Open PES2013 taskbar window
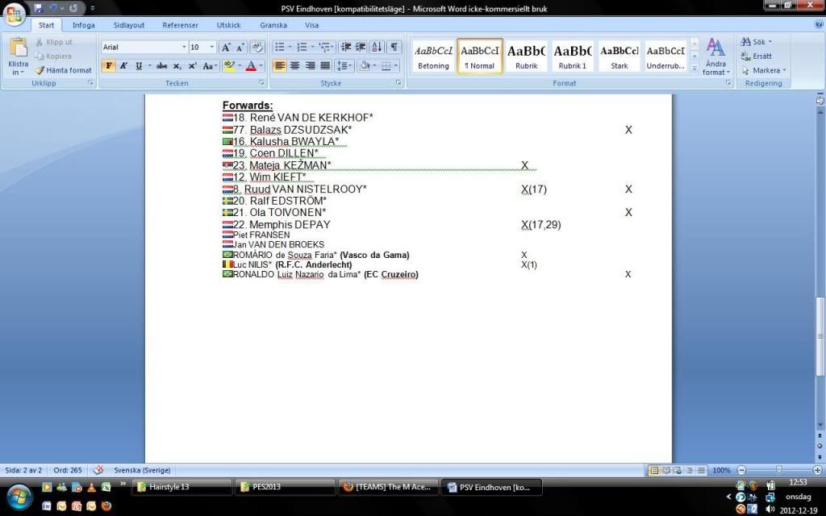 [x=285, y=487]
